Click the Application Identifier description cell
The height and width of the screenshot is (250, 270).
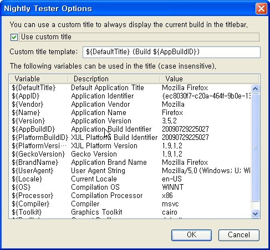point(102,96)
